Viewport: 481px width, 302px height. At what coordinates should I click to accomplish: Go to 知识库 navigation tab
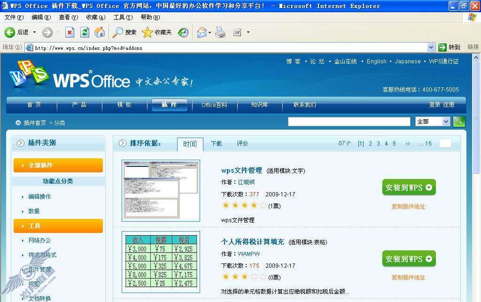[x=259, y=105]
